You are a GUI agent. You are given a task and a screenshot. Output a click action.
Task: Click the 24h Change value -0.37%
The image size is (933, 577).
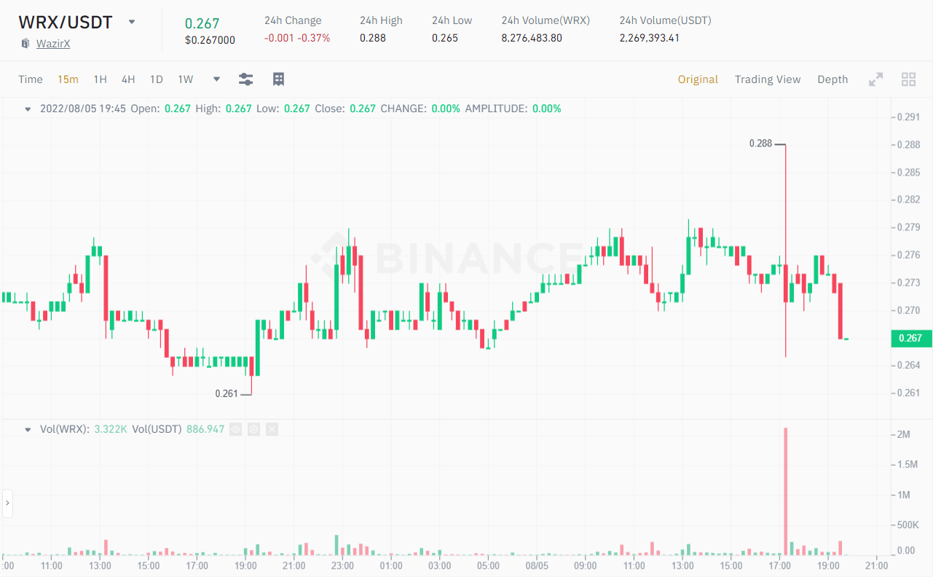pos(314,38)
